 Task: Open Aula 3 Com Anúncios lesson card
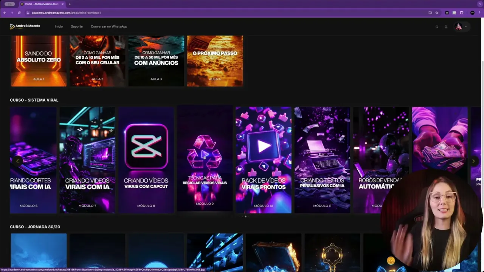(x=156, y=61)
